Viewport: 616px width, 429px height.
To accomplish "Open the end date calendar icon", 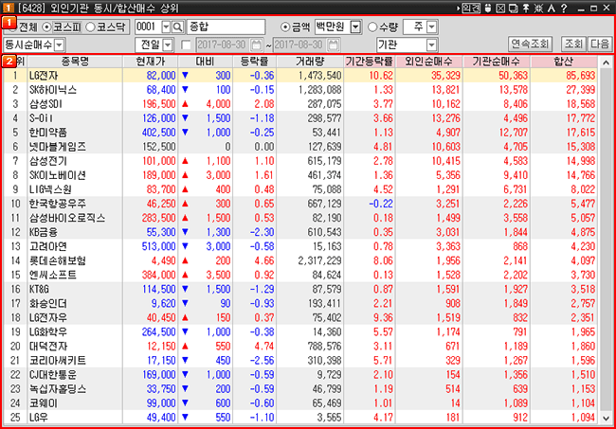I will (x=334, y=45).
